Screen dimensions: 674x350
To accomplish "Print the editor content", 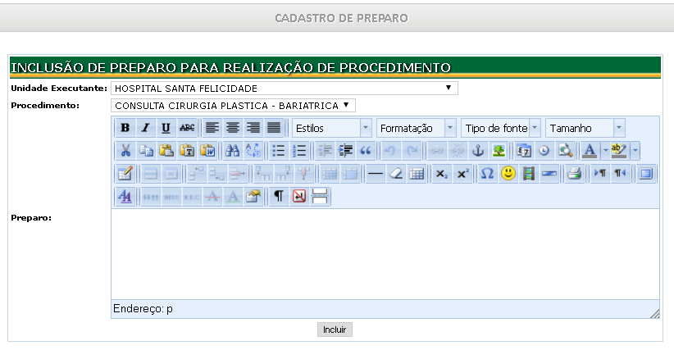I will 574,174.
